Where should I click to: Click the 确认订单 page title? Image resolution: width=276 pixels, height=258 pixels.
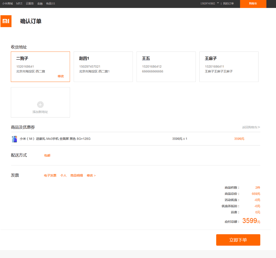click(31, 21)
